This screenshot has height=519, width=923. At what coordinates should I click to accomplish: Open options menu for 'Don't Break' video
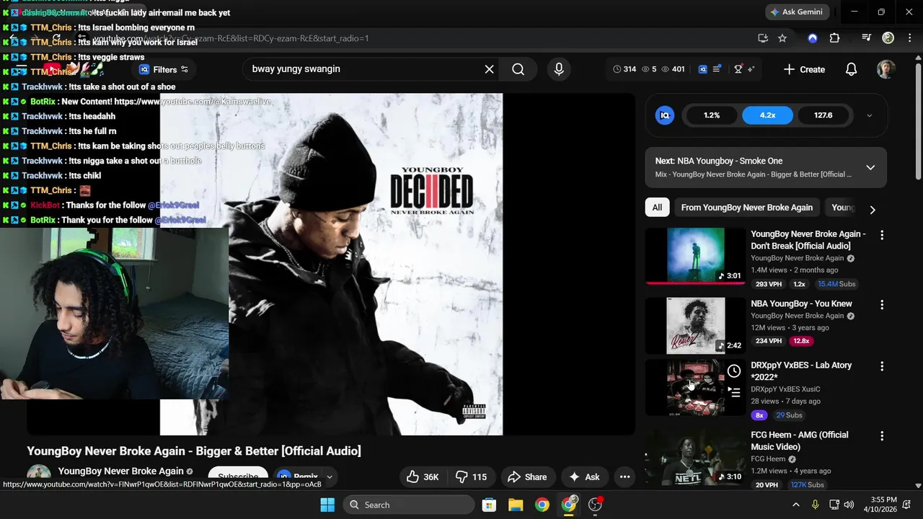coord(881,235)
